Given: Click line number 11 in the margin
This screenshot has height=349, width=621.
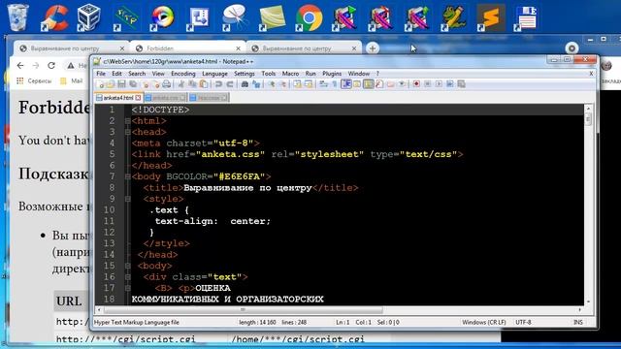Looking at the screenshot, I should 109,221.
